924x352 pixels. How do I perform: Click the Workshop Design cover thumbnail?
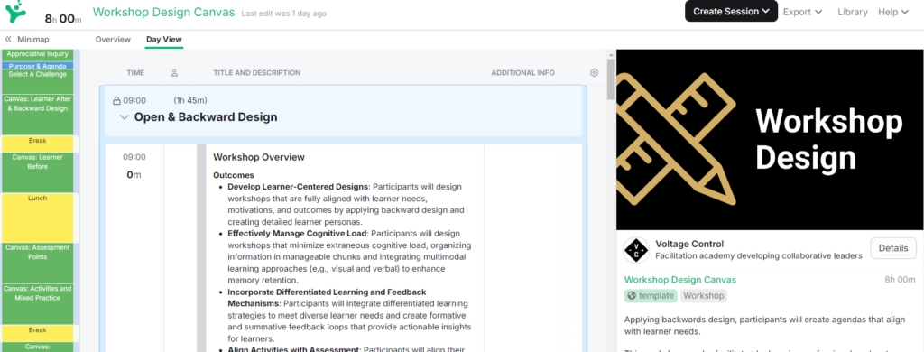(x=770, y=139)
